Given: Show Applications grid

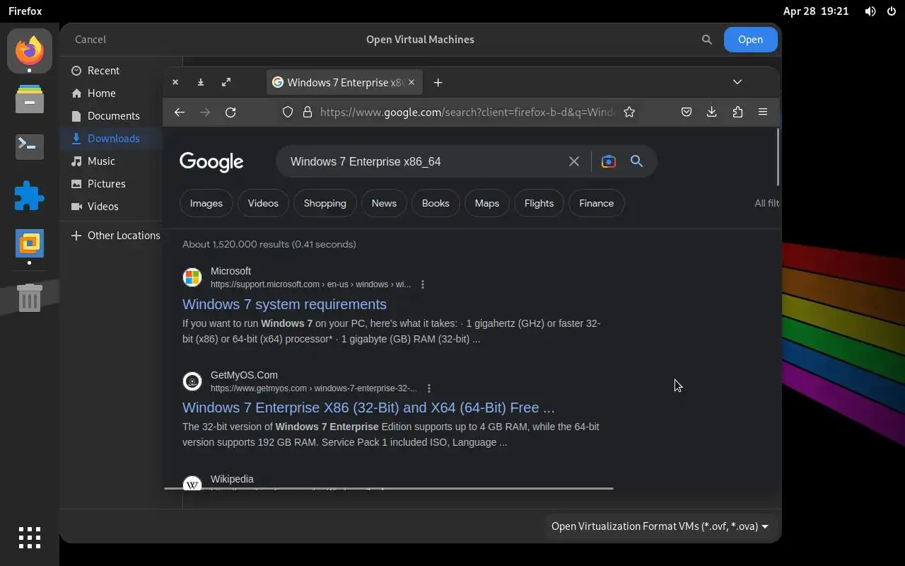Looking at the screenshot, I should 30,538.
